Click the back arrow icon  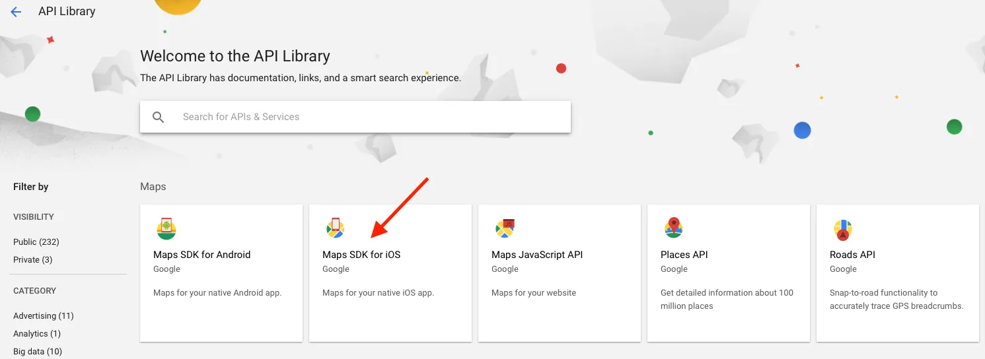click(16, 12)
